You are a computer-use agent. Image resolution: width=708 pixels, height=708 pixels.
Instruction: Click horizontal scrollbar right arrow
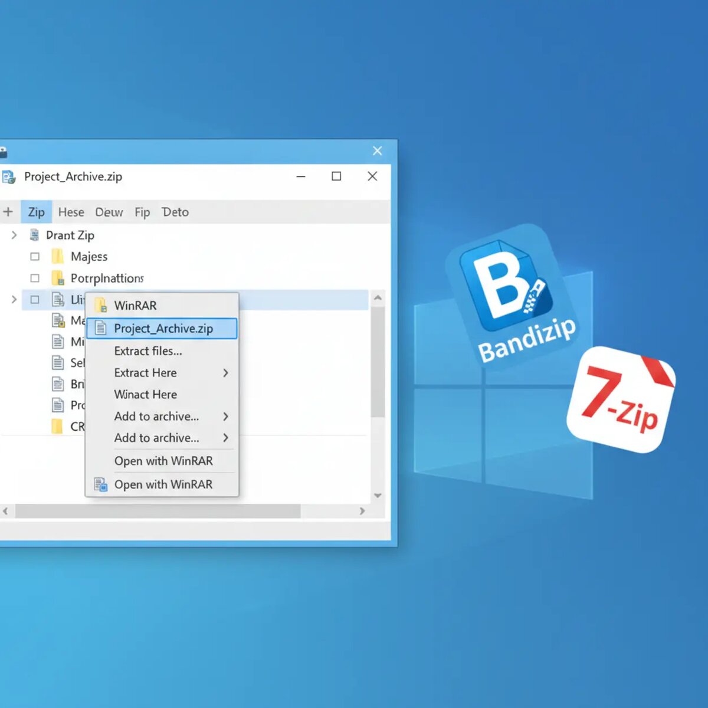click(x=362, y=511)
